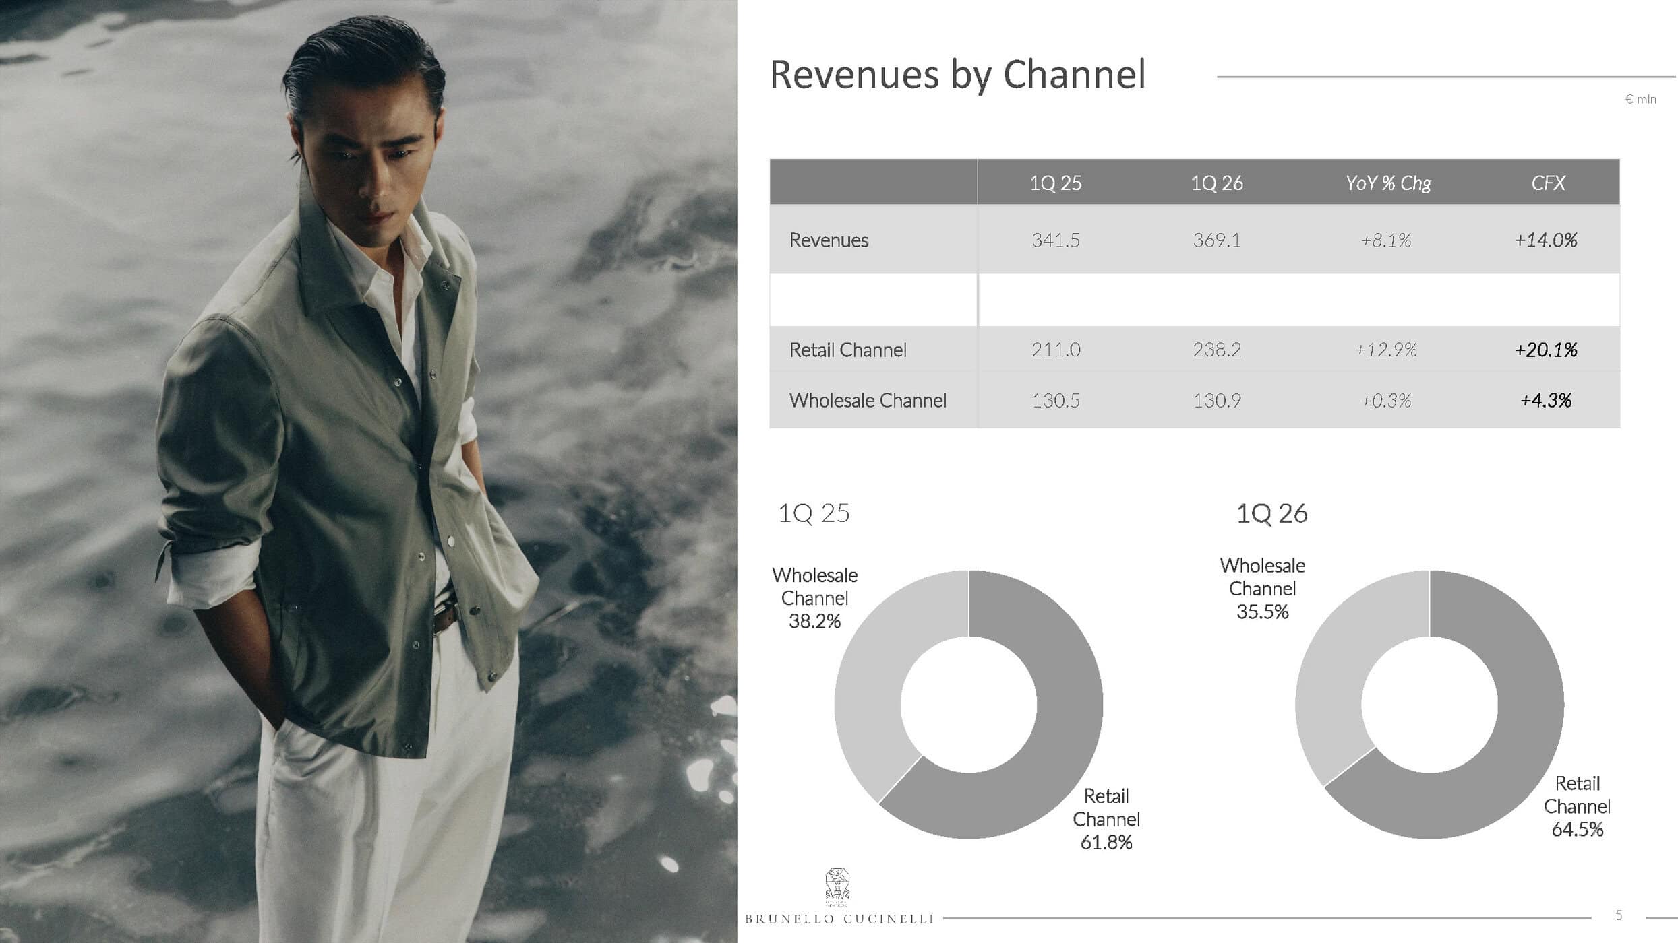Select the Revenues row label
The height and width of the screenshot is (943, 1678).
pyautogui.click(x=829, y=240)
